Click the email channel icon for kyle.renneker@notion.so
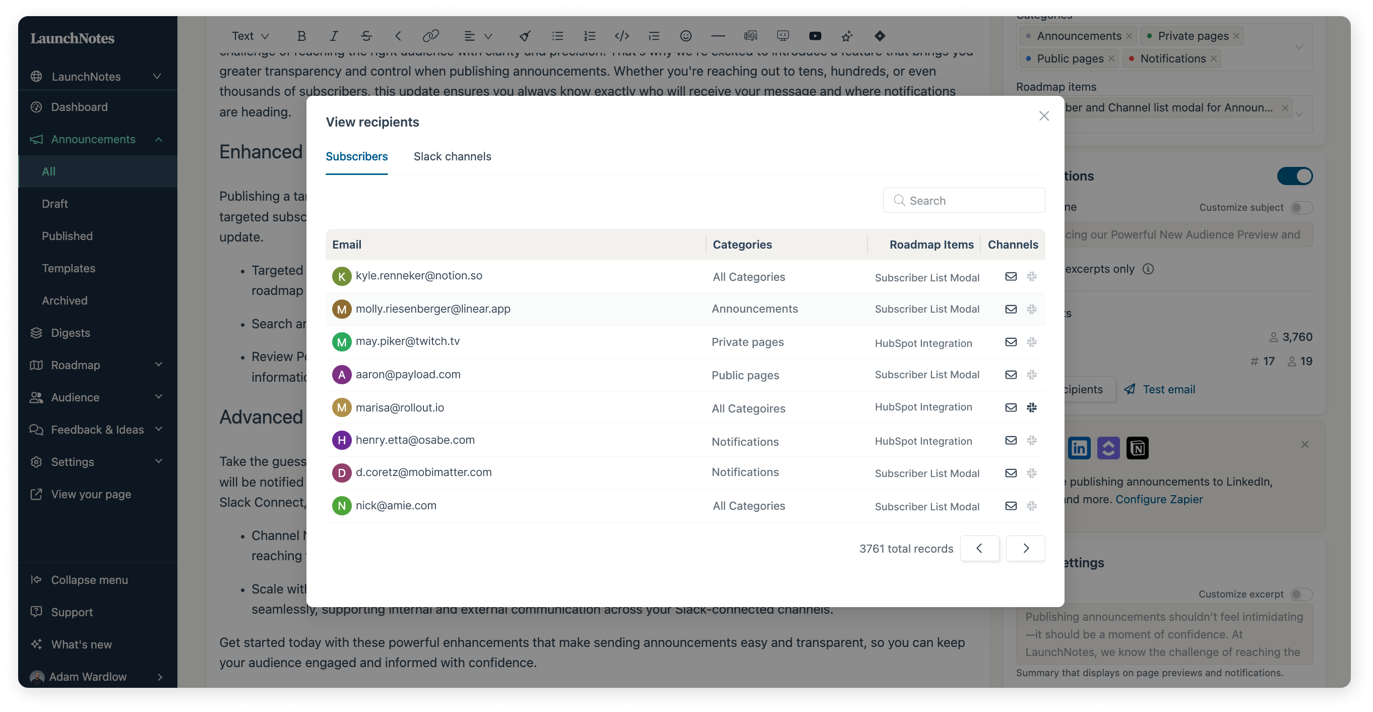The image size is (1373, 712). click(1011, 276)
